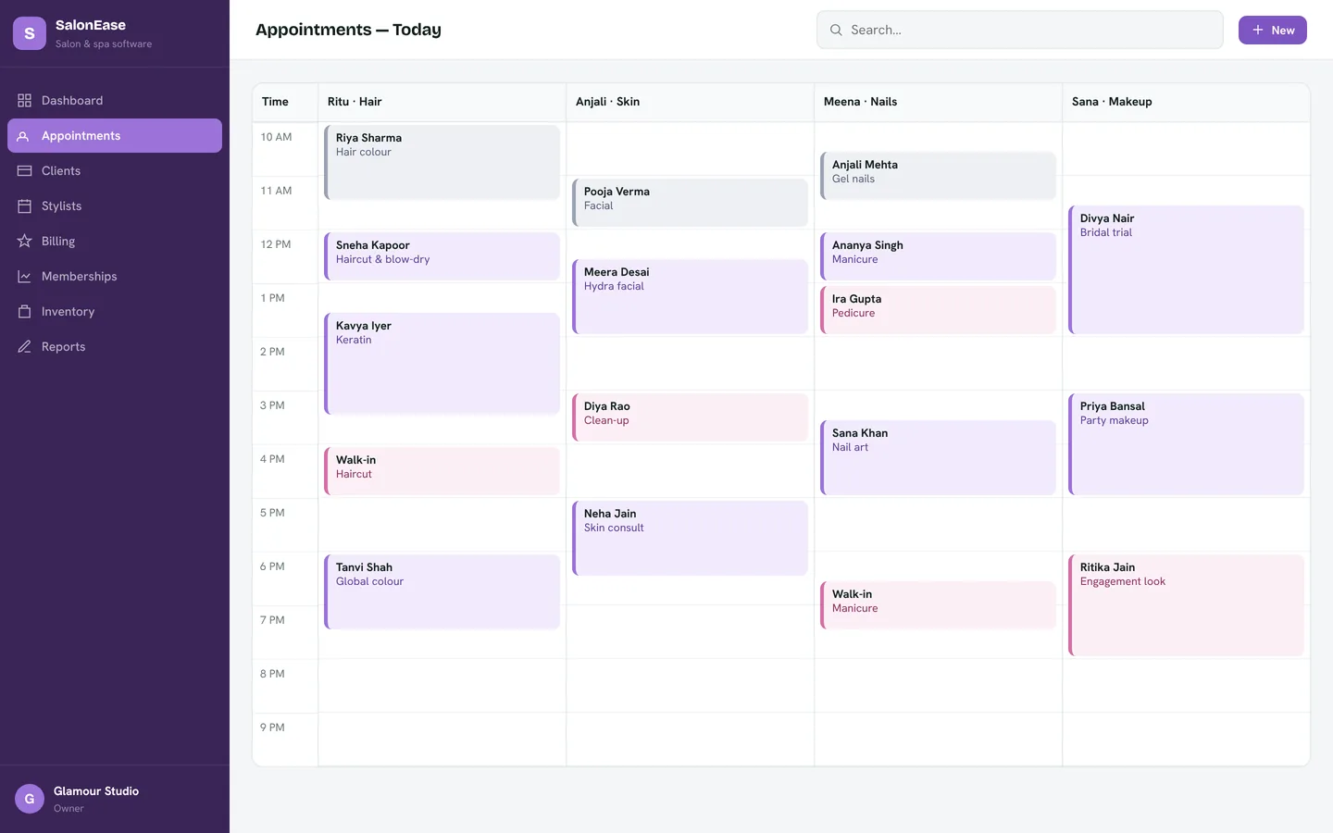Open the Billing section
The image size is (1333, 833).
pyautogui.click(x=115, y=242)
